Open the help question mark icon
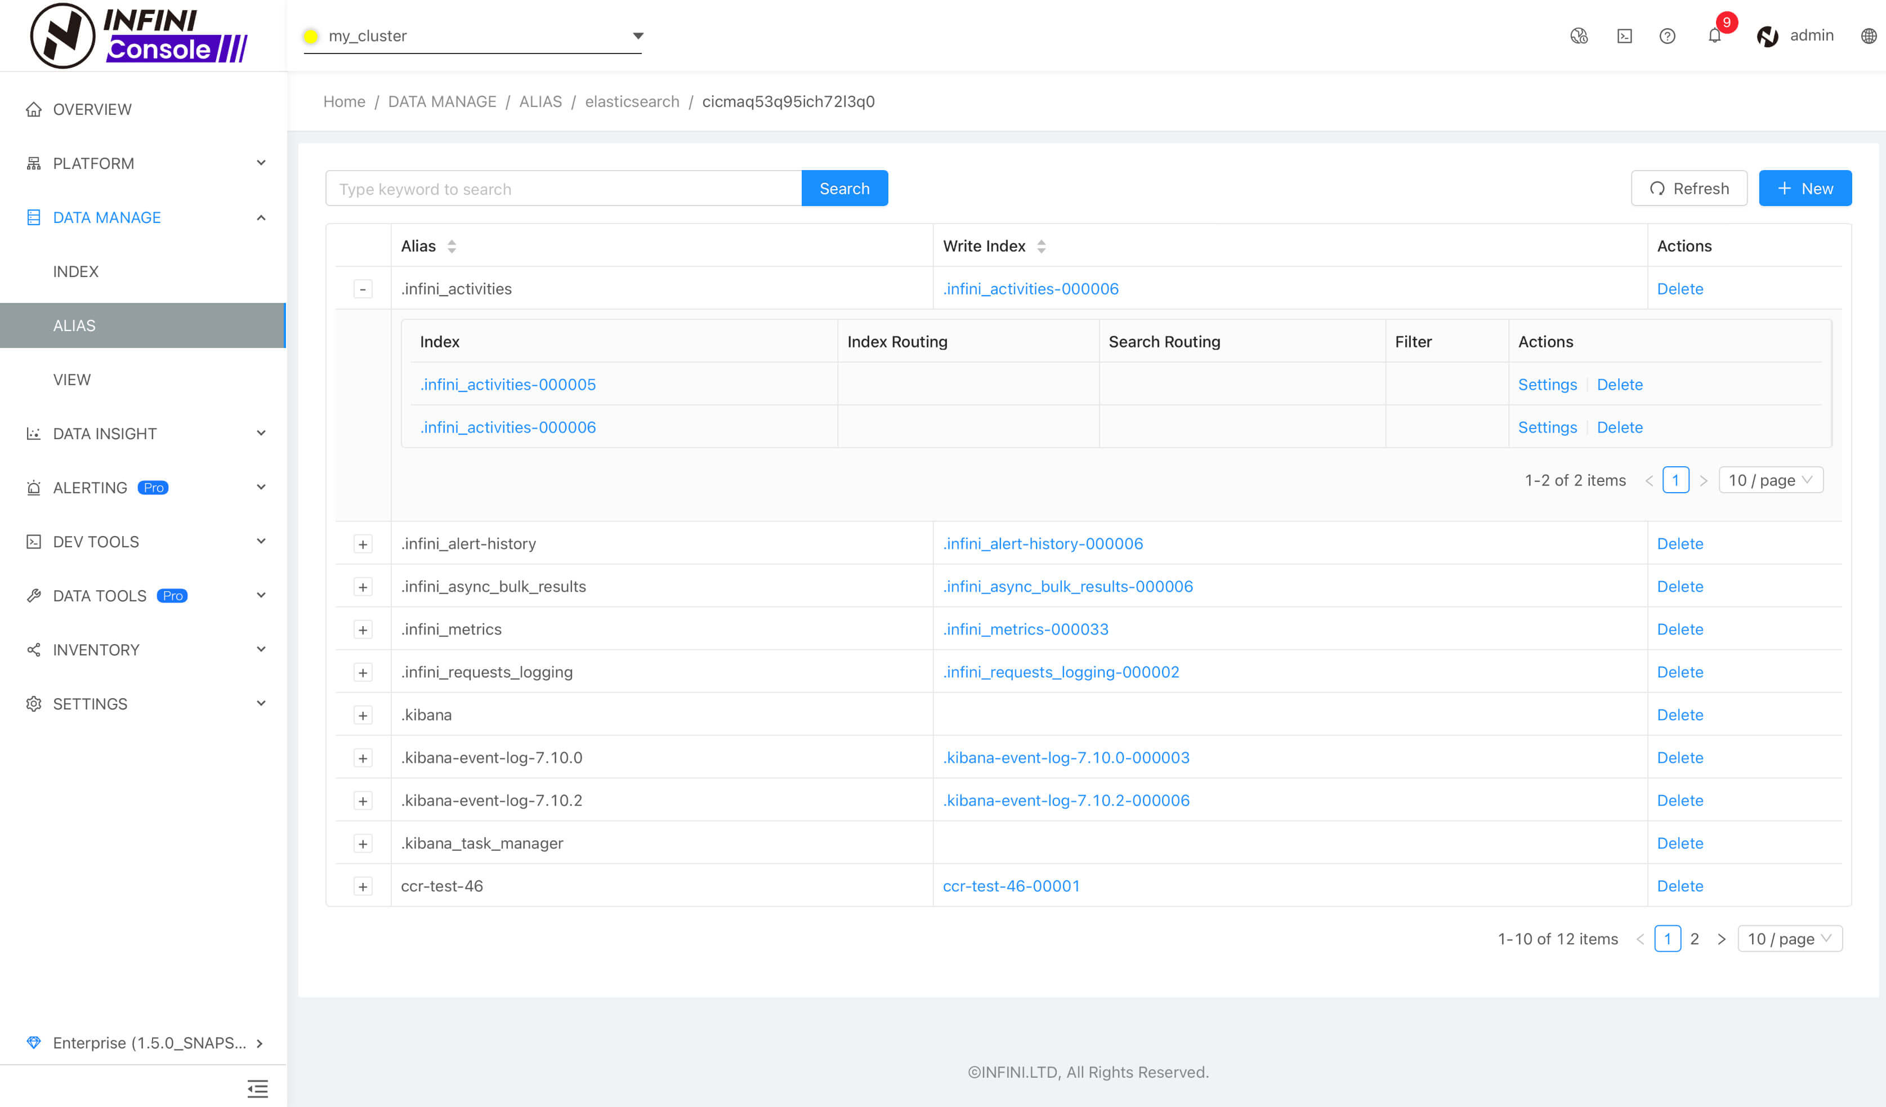The height and width of the screenshot is (1107, 1886). pos(1668,36)
